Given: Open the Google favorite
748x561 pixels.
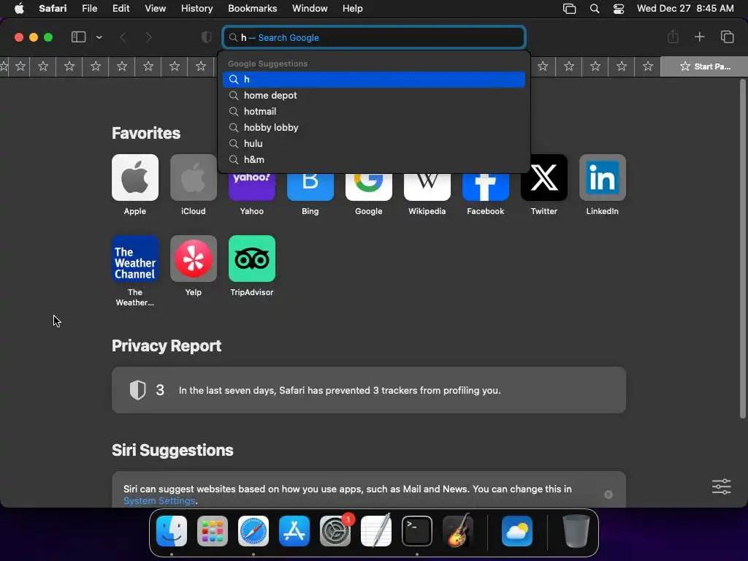Looking at the screenshot, I should [x=369, y=187].
